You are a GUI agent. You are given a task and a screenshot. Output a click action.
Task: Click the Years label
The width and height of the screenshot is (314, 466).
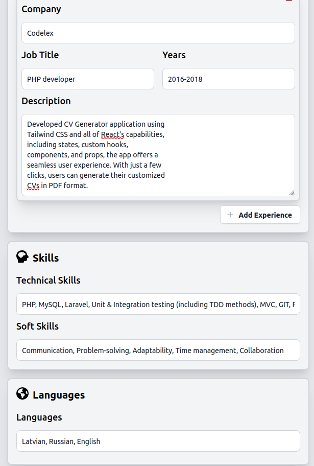pyautogui.click(x=174, y=55)
